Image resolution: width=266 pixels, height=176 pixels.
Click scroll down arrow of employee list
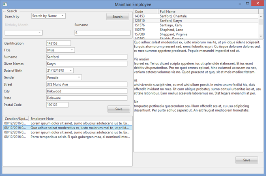(x=261, y=36)
